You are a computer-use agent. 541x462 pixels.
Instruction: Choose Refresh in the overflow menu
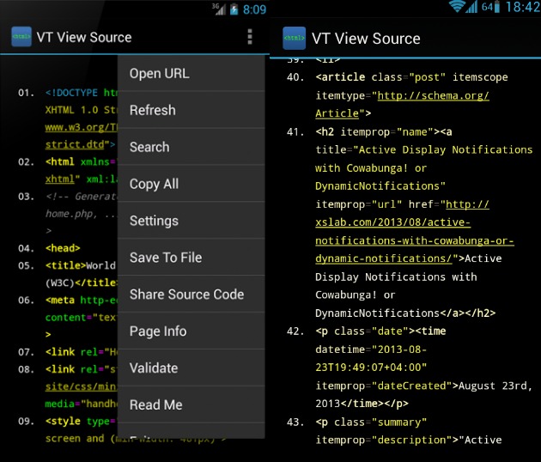coord(191,111)
